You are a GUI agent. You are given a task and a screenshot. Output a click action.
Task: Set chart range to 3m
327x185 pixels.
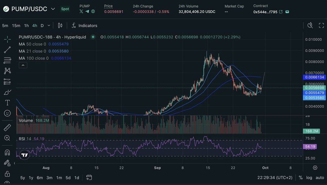coord(49,177)
